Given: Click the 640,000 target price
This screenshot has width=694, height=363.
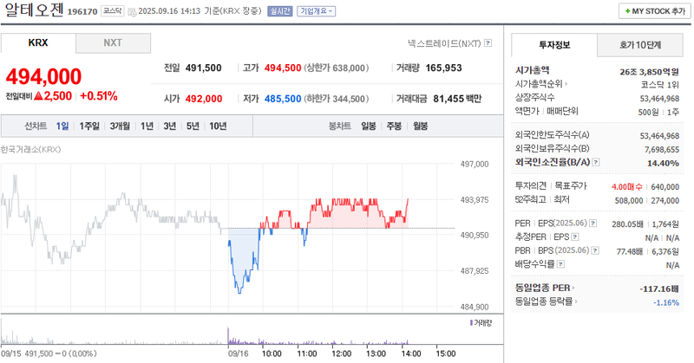Looking at the screenshot, I should (665, 187).
